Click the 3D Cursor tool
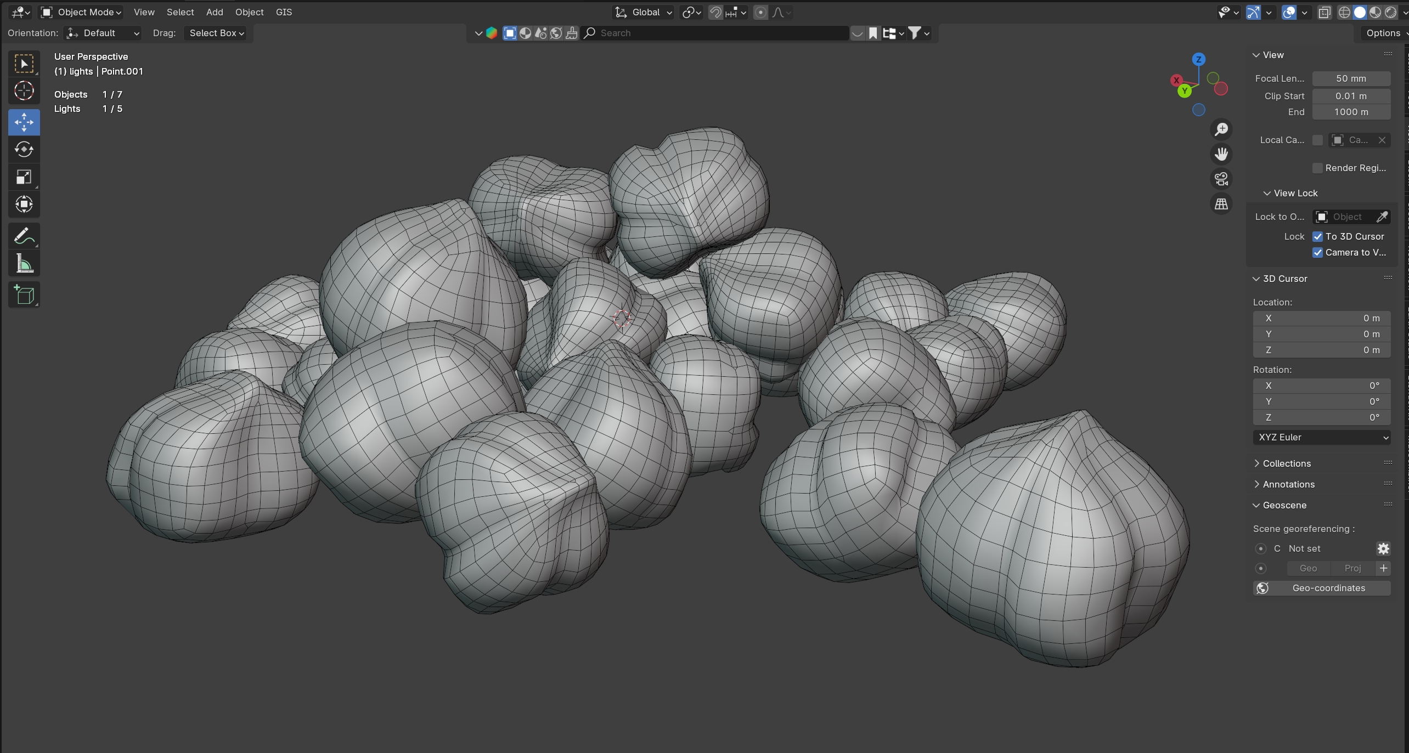1409x753 pixels. pyautogui.click(x=24, y=90)
